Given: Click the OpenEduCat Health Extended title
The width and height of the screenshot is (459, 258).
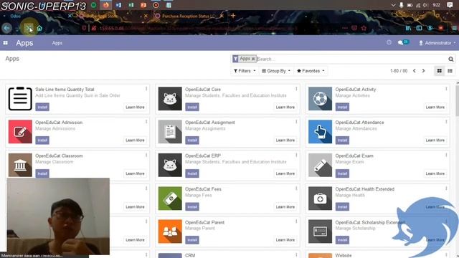Looking at the screenshot, I should tap(365, 189).
